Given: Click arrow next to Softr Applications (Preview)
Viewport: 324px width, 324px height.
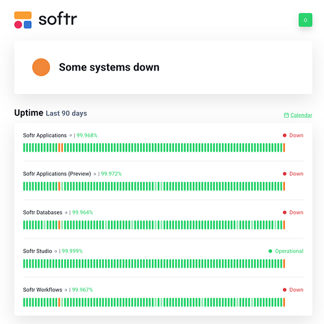Looking at the screenshot, I should tap(95, 174).
